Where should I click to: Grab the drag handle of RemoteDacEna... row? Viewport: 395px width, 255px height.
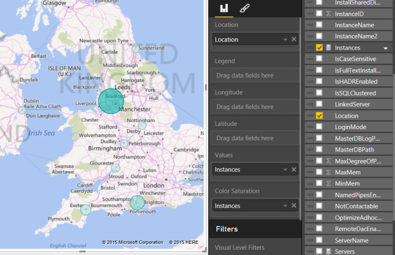[310, 229]
